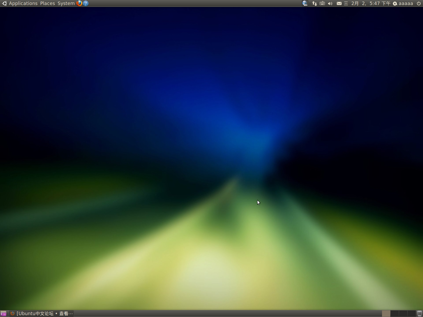The width and height of the screenshot is (423, 317).
Task: Open the clock calendar showing 5:47
Action: [x=367, y=3]
